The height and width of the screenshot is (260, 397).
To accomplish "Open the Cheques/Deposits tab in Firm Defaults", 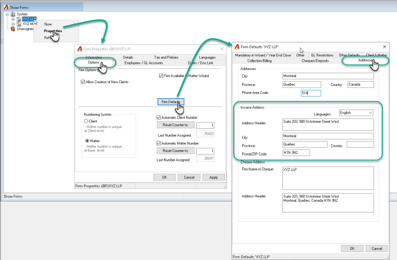I will pyautogui.click(x=315, y=61).
